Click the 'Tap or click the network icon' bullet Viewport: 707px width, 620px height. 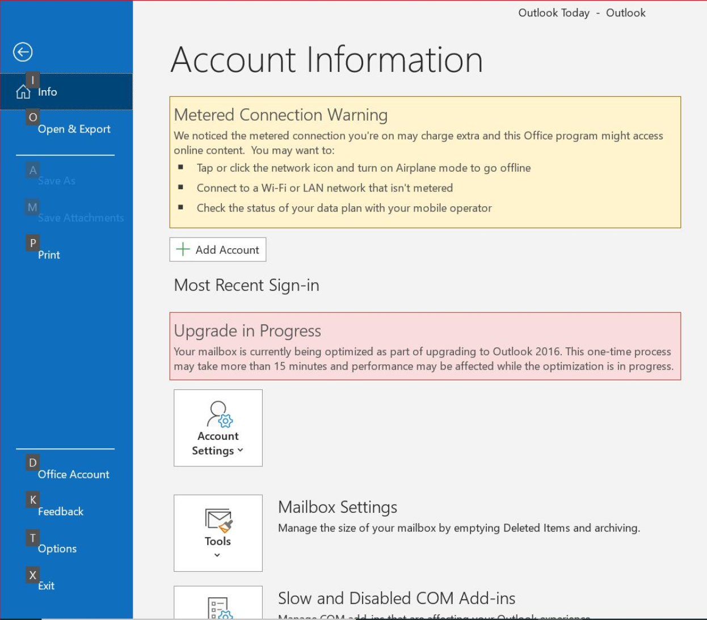(364, 168)
